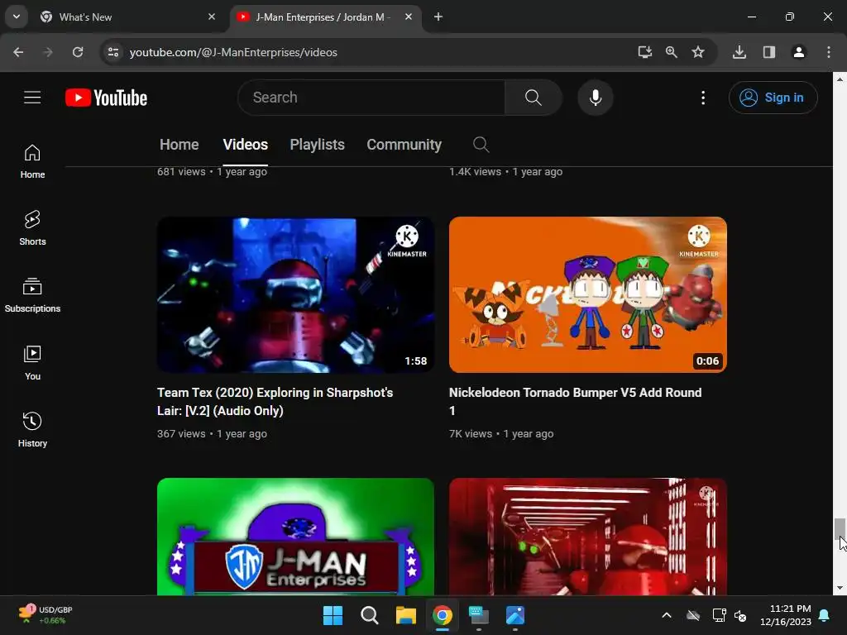Click '367 views • 1 year ago' text
This screenshot has height=635, width=847.
(x=212, y=433)
